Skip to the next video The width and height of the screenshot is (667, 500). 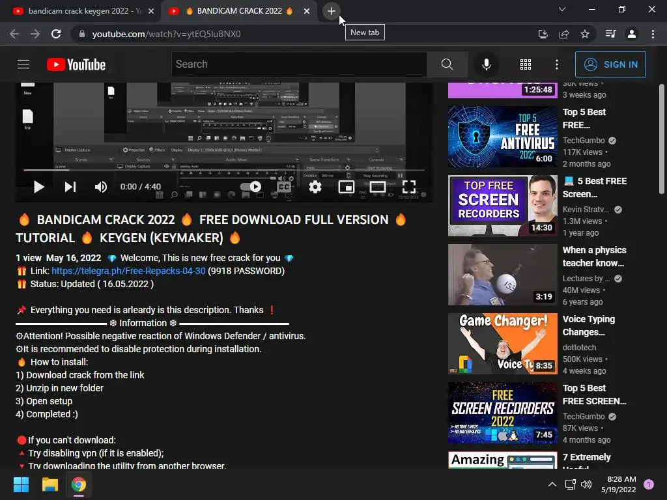click(70, 187)
